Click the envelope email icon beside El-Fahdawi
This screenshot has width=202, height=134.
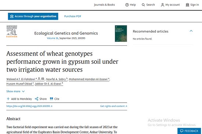pyautogui.click(x=43, y=79)
